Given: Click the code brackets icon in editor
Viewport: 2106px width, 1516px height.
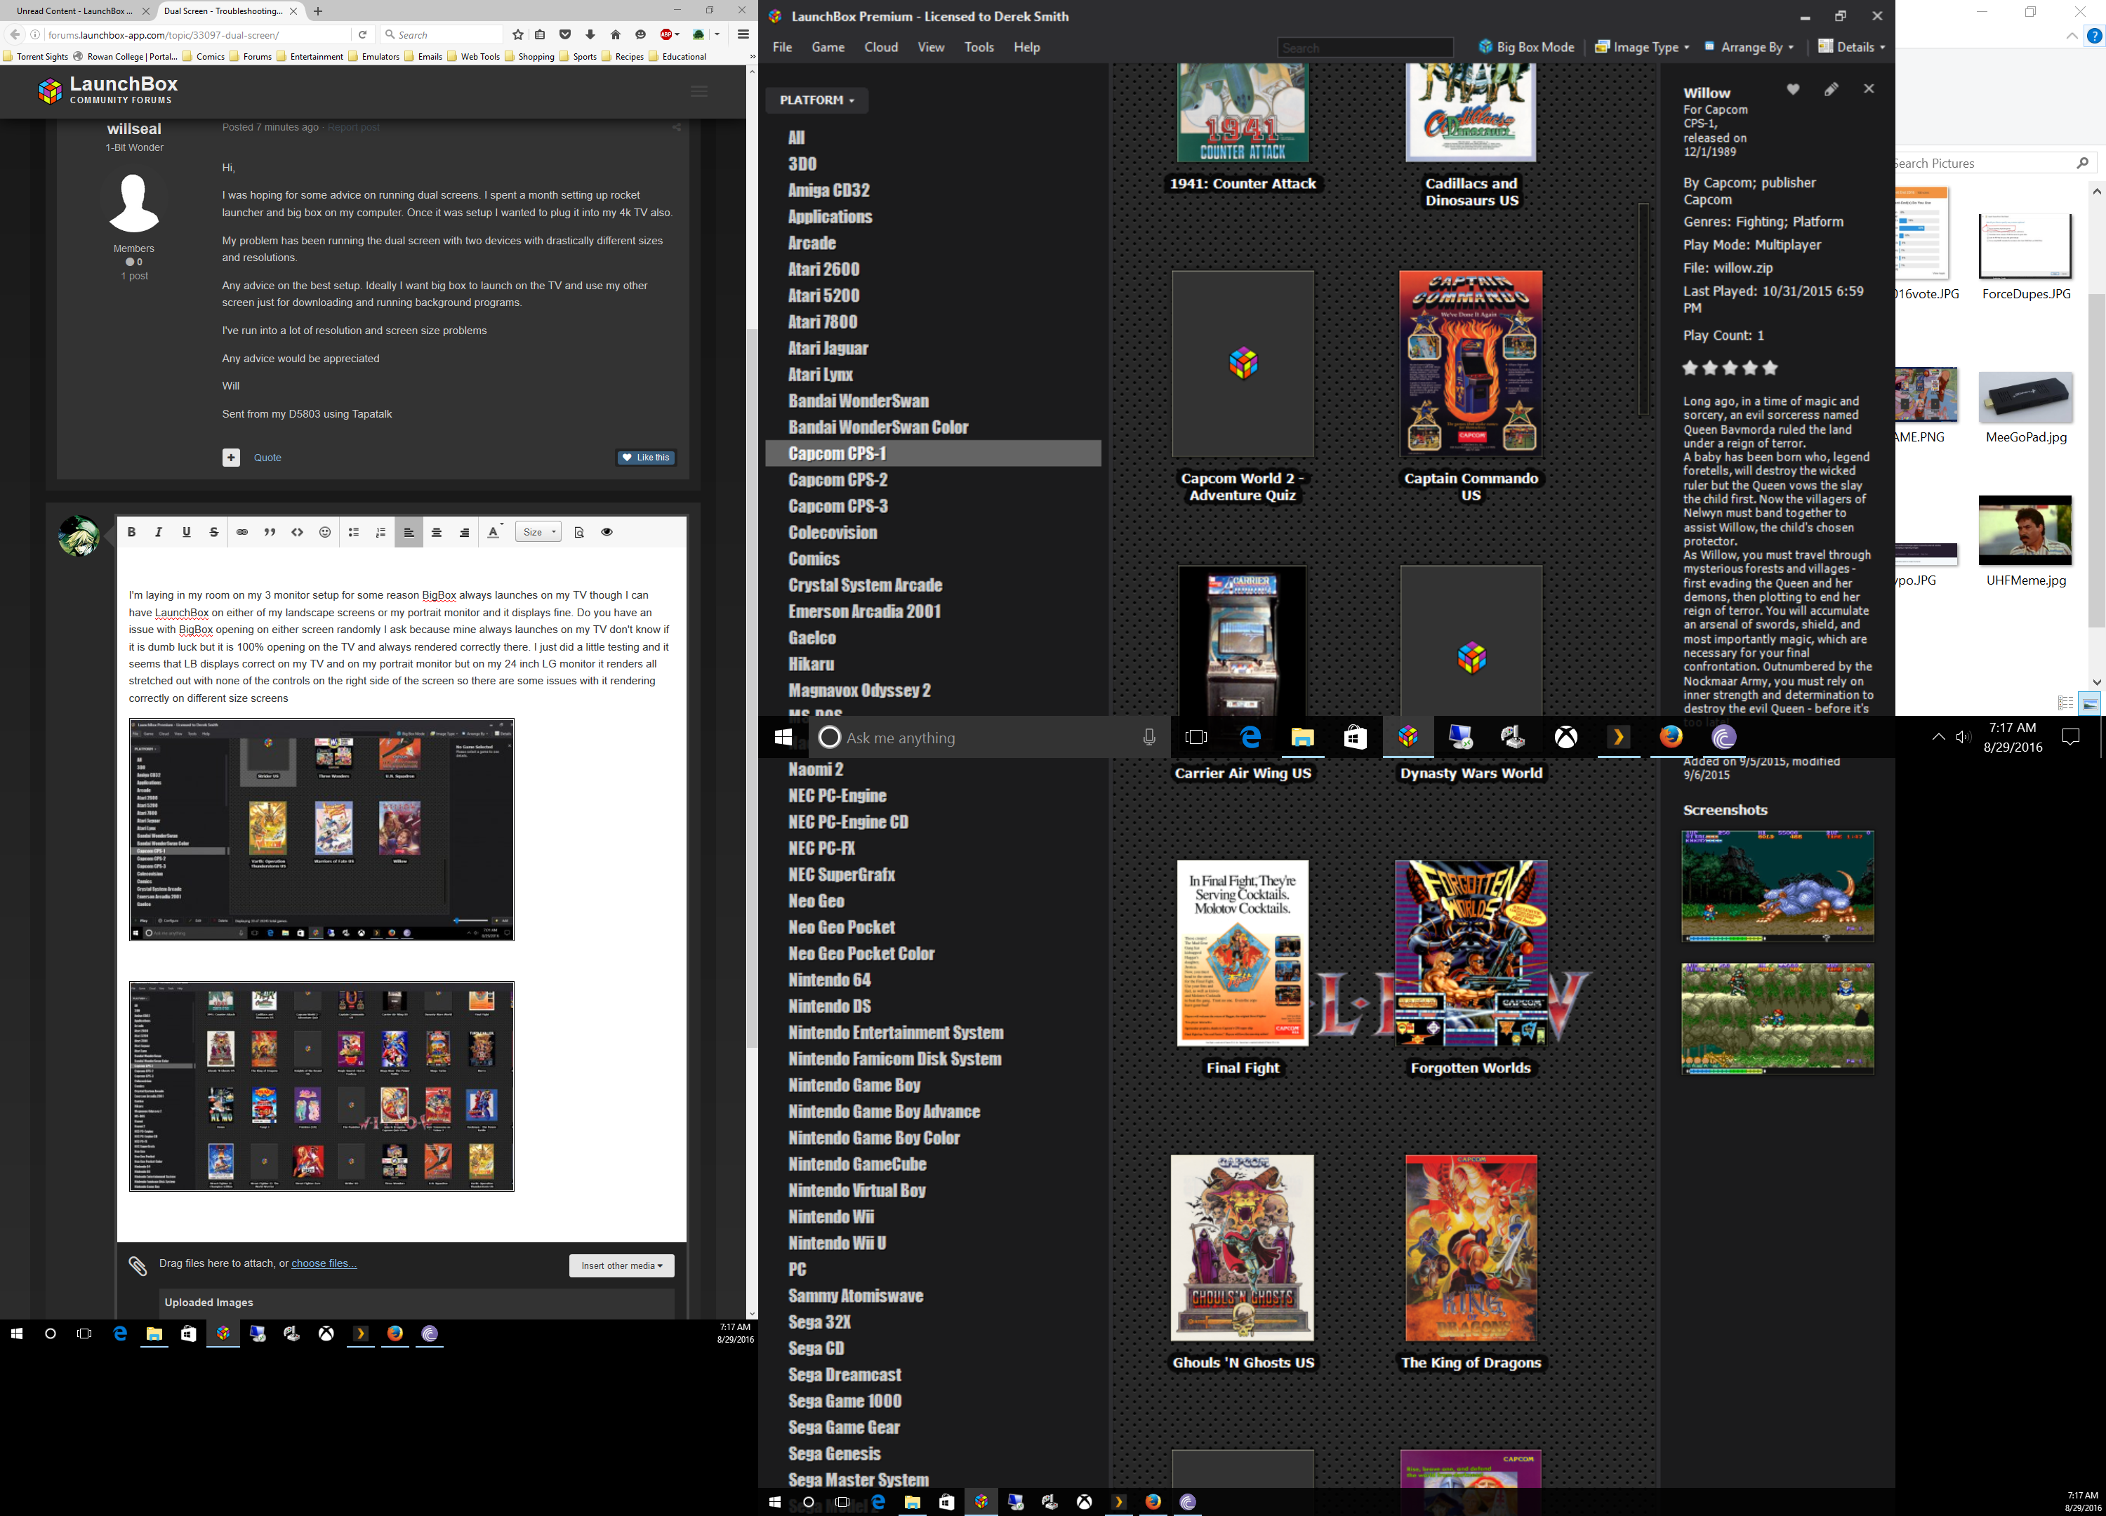Looking at the screenshot, I should (297, 532).
